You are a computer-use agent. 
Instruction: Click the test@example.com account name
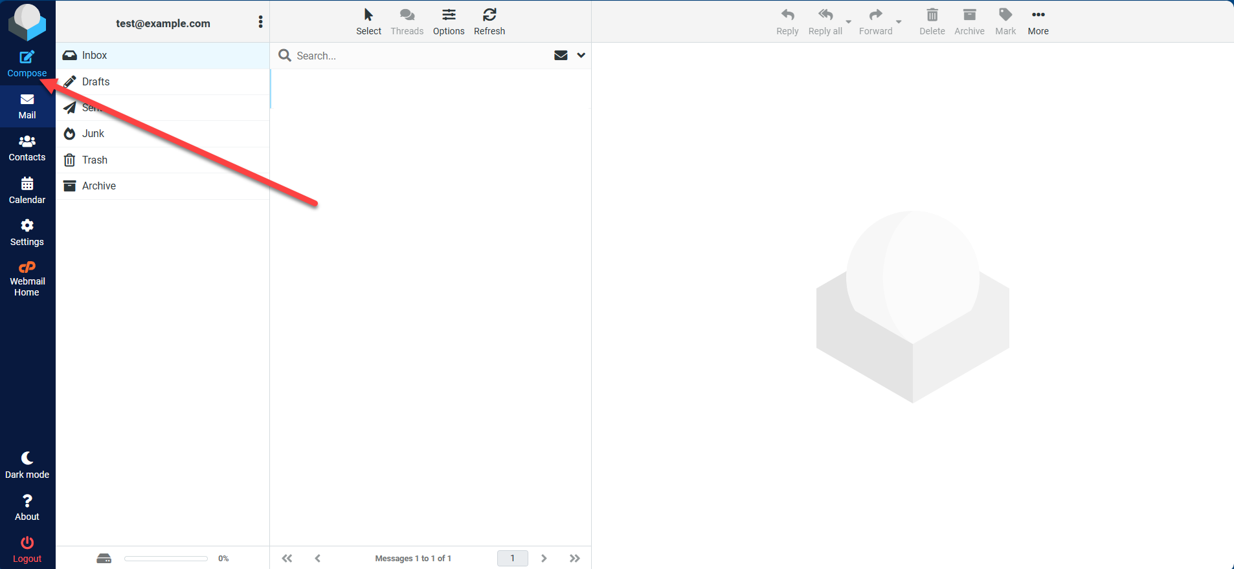[x=163, y=23]
